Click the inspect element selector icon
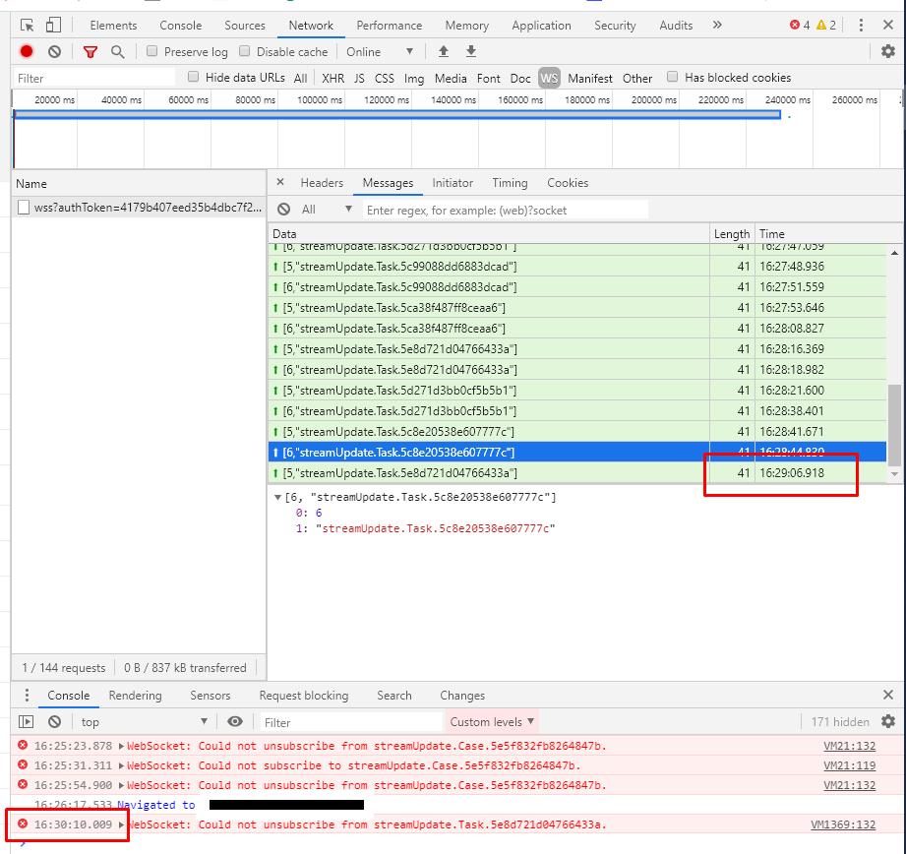The height and width of the screenshot is (854, 906). [28, 26]
